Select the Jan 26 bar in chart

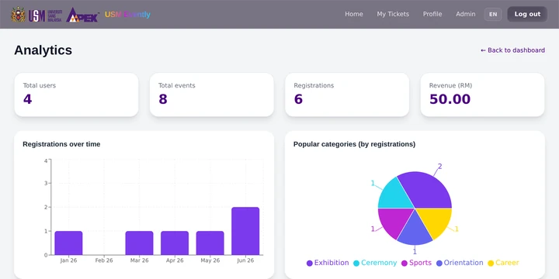point(68,243)
